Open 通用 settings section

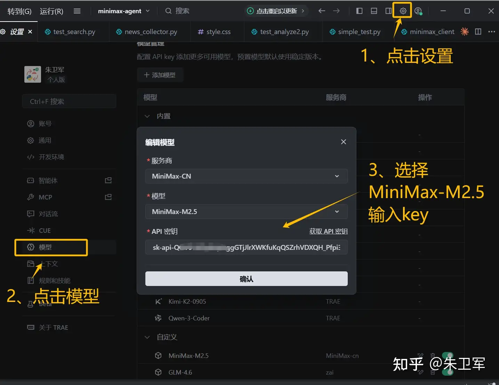pyautogui.click(x=69, y=140)
